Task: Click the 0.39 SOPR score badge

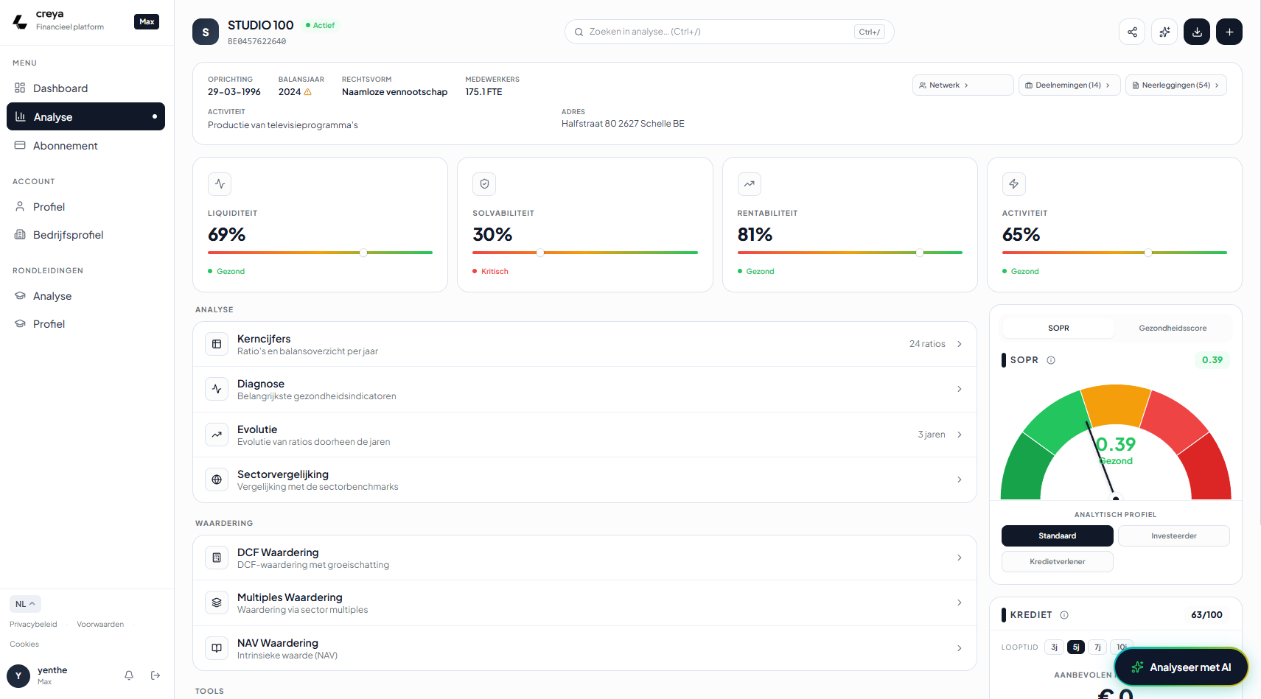Action: coord(1212,360)
